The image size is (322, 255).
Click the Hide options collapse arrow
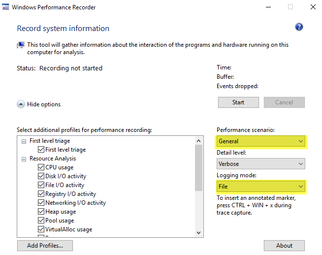pos(21,104)
